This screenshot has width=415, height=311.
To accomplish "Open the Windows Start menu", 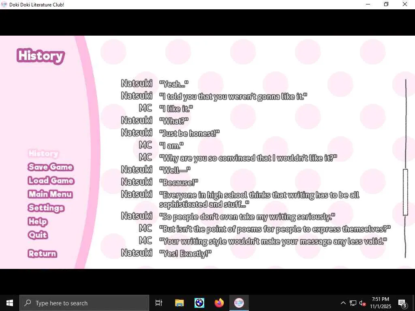I will coord(10,303).
